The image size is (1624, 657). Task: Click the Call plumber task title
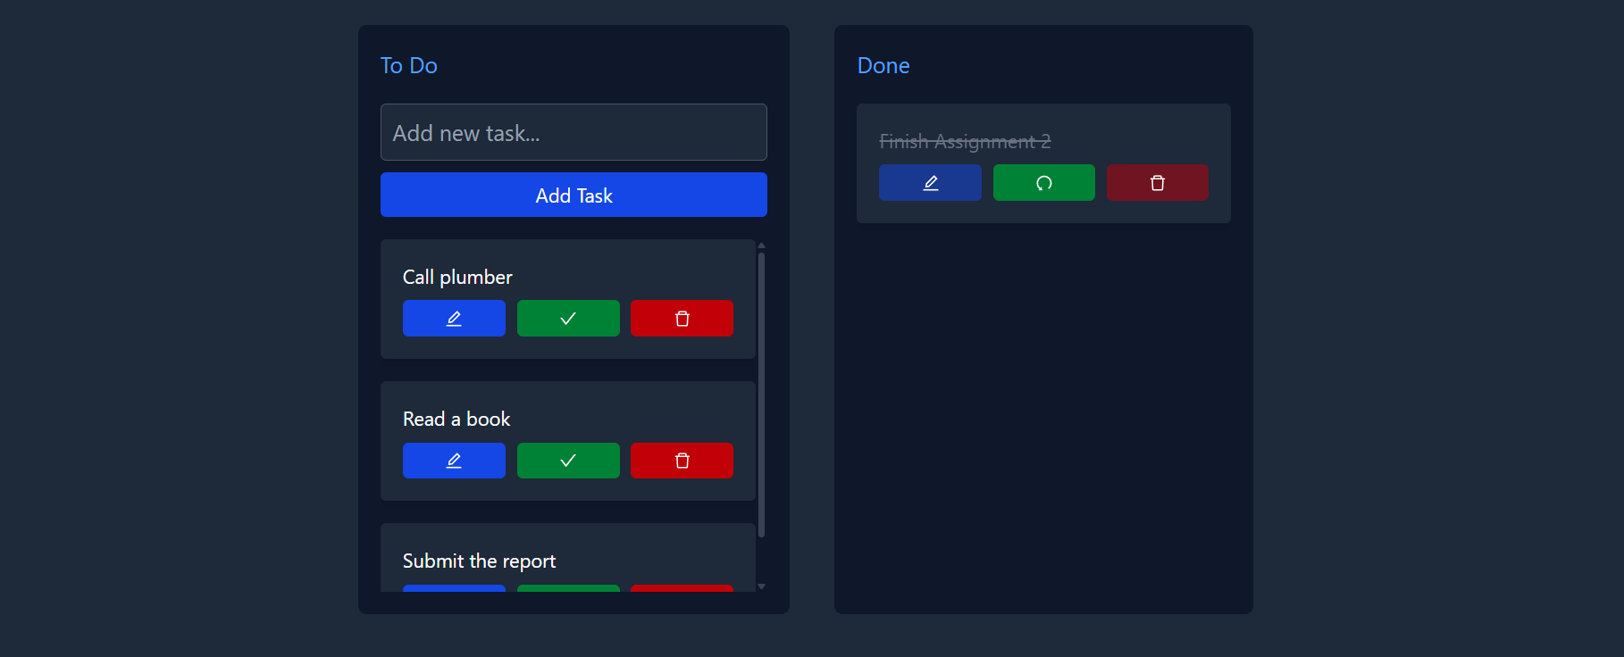[457, 278]
